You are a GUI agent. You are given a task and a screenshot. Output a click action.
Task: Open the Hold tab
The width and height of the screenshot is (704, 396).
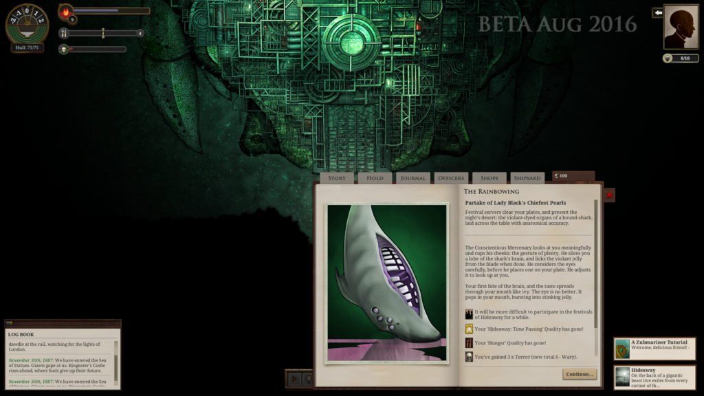(374, 177)
